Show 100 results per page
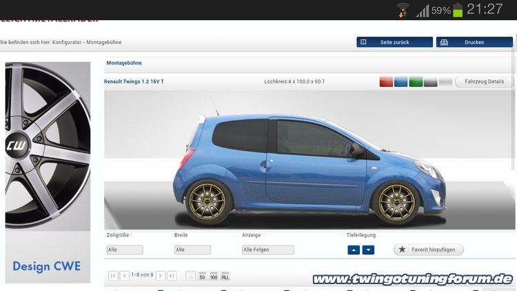The width and height of the screenshot is (517, 291). pyautogui.click(x=214, y=276)
